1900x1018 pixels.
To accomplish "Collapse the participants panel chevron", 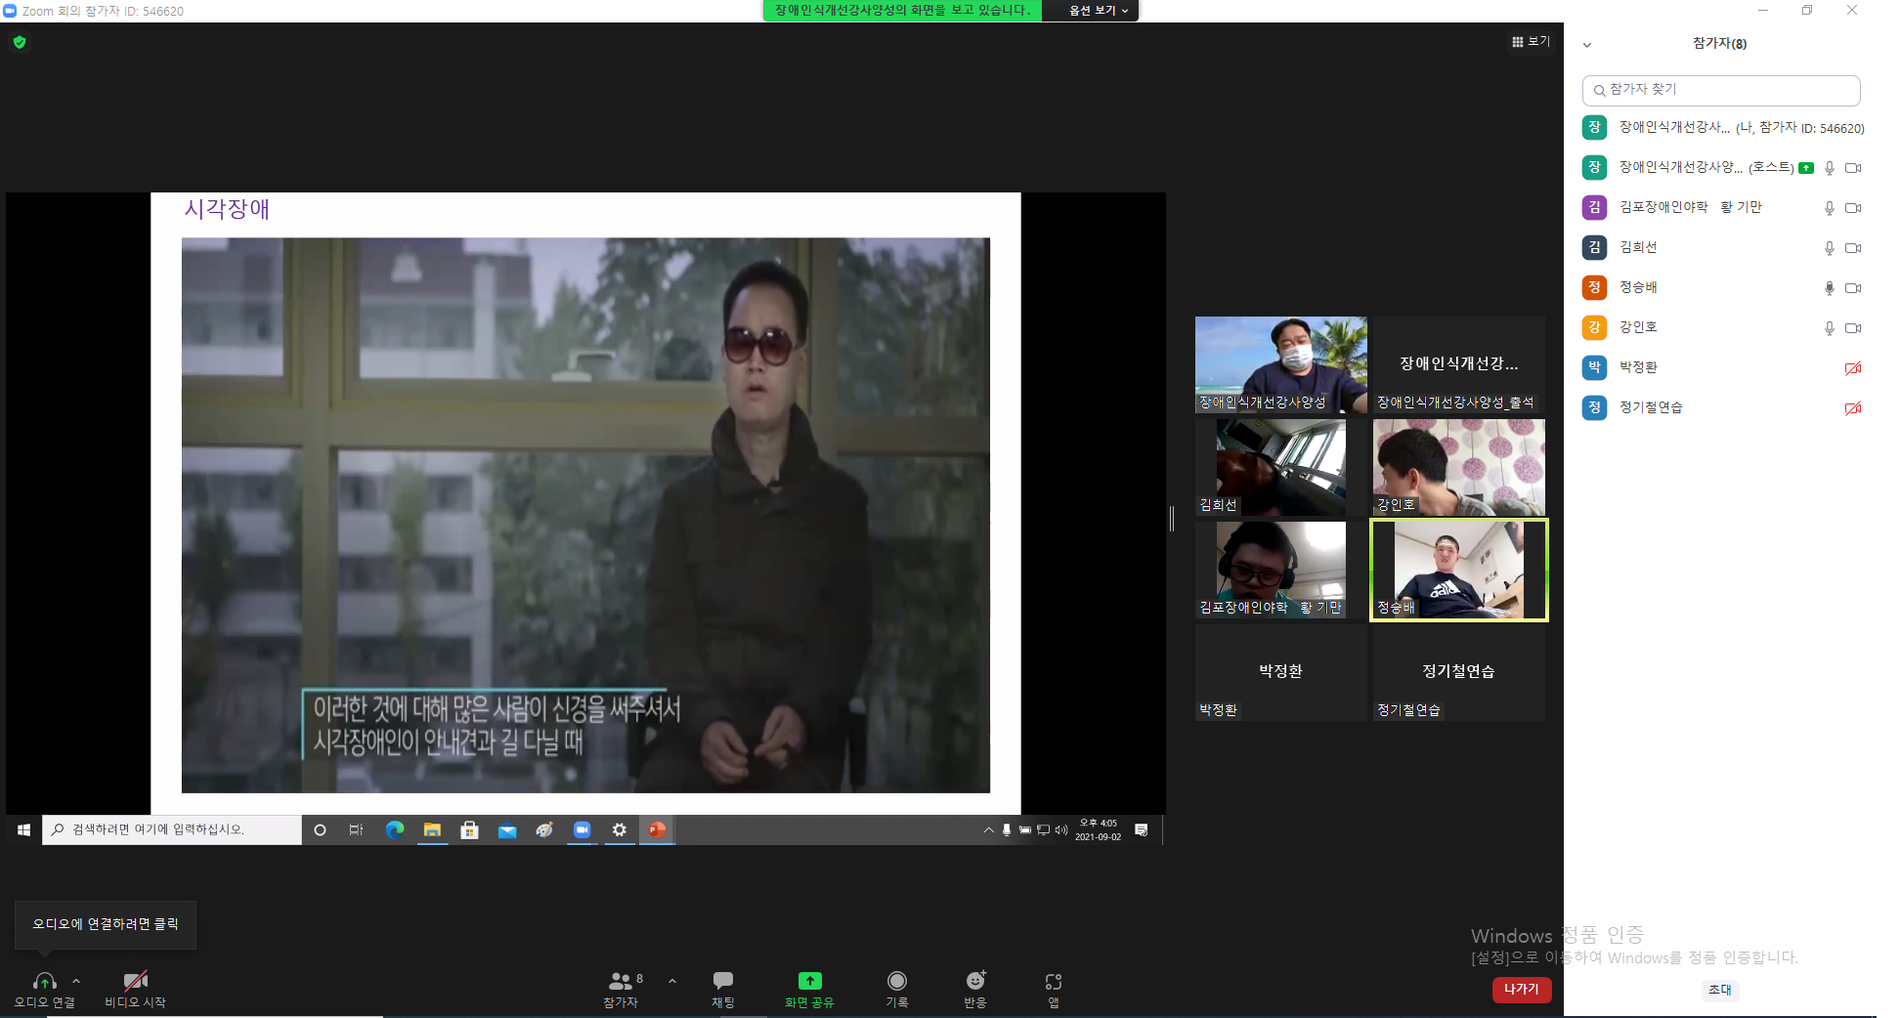I will (x=1587, y=45).
